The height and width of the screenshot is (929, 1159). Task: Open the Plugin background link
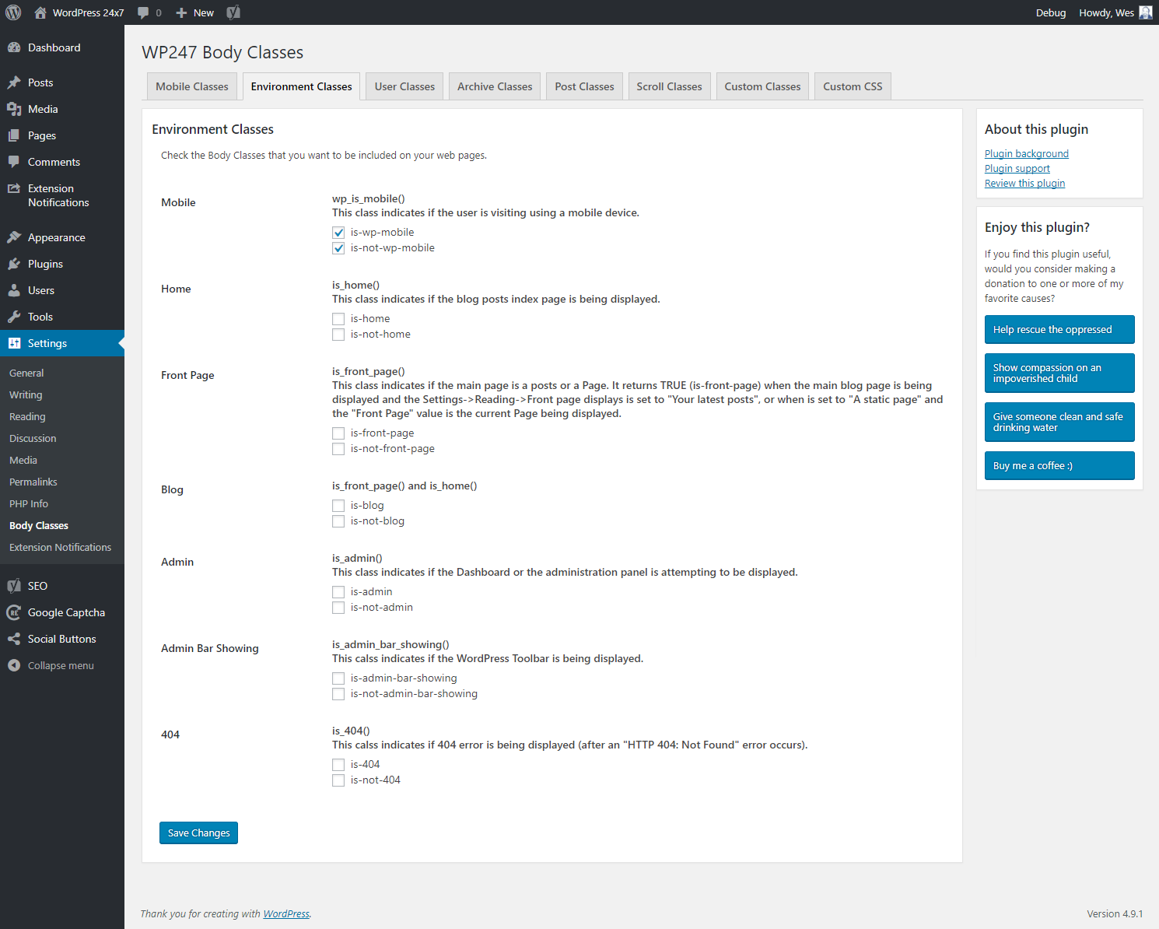point(1027,153)
